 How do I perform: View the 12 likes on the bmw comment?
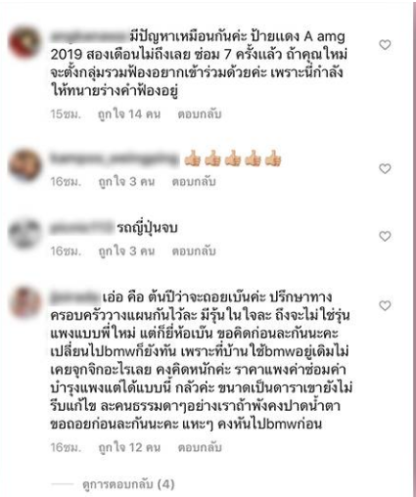[x=129, y=447]
